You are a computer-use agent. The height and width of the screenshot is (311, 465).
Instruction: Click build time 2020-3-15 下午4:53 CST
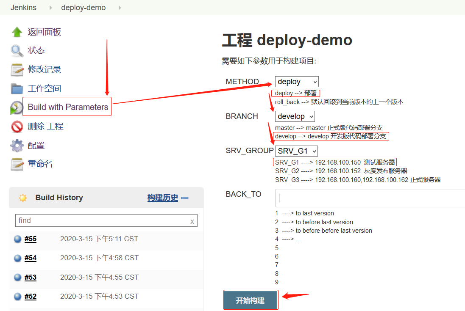pos(99,296)
